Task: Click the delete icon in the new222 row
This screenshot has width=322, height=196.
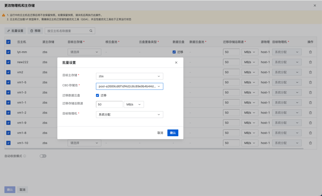Action: (310, 62)
